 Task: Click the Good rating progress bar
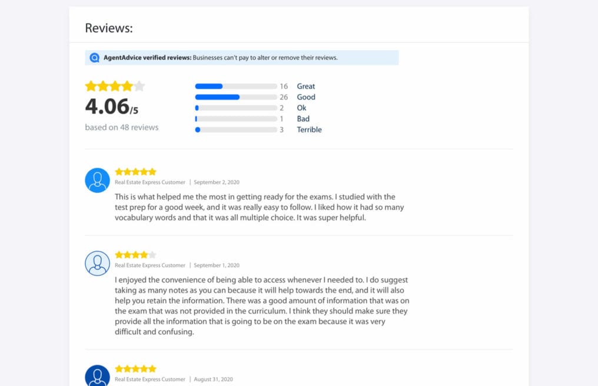click(236, 97)
